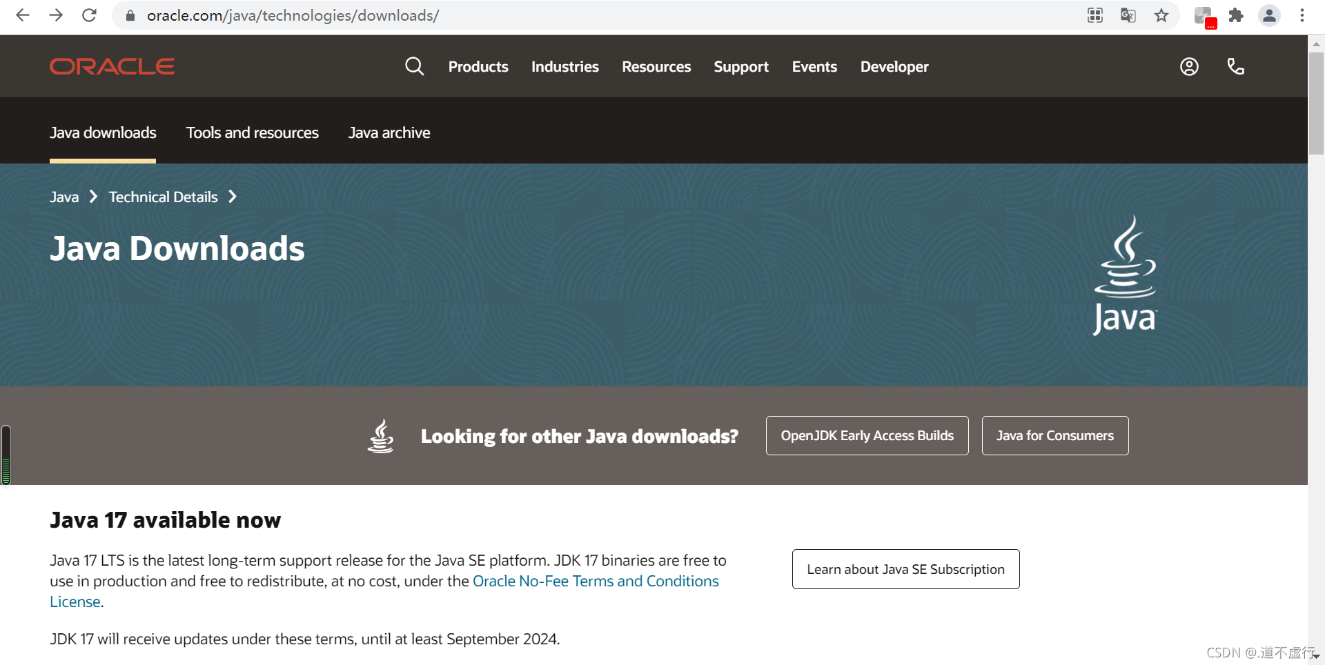Bookmark this page with the star
1325x665 pixels.
(x=1161, y=15)
